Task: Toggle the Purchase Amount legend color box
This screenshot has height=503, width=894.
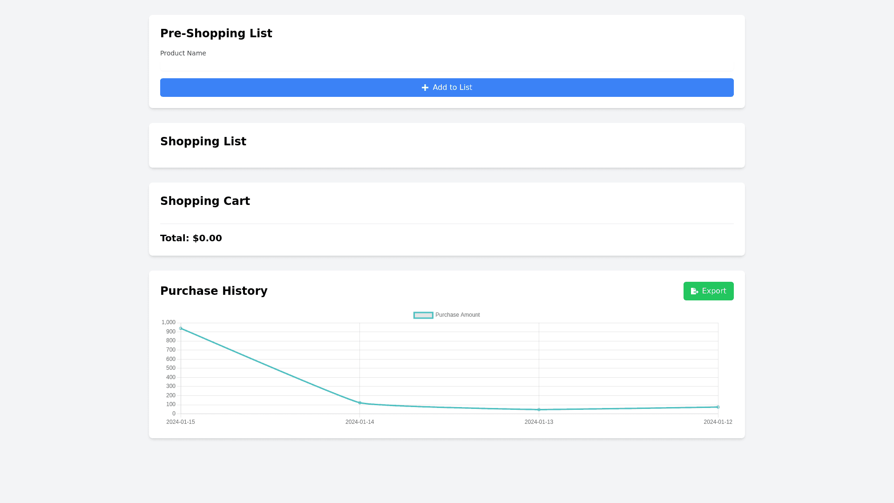Action: click(423, 315)
